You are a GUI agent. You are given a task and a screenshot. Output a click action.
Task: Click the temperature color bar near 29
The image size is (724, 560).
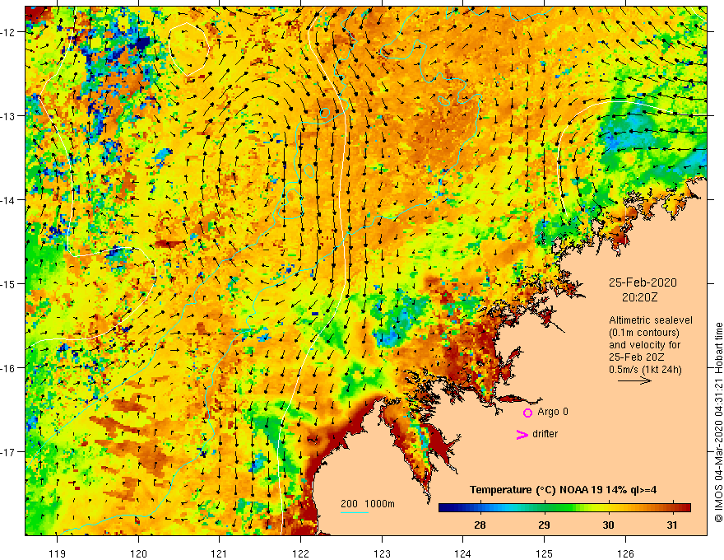click(x=545, y=507)
